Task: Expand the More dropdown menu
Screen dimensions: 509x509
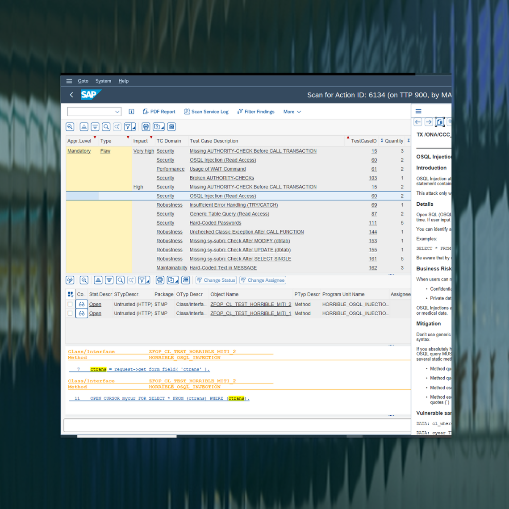Action: 292,112
